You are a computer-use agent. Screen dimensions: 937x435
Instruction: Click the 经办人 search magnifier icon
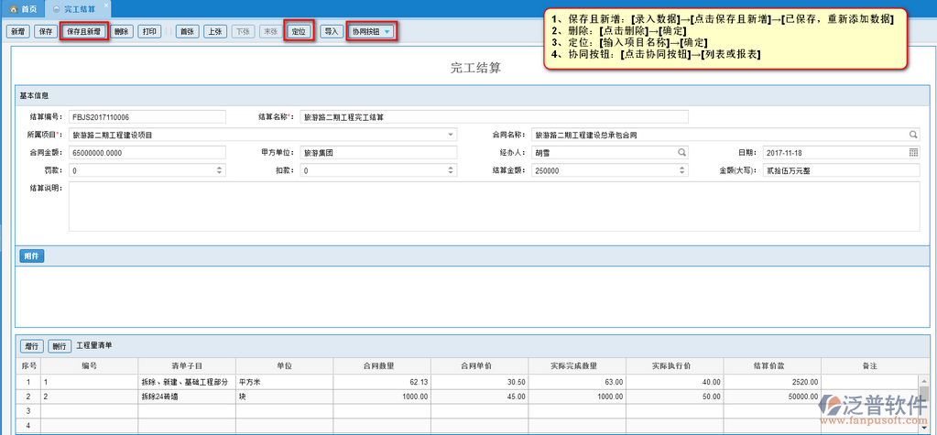pos(681,153)
